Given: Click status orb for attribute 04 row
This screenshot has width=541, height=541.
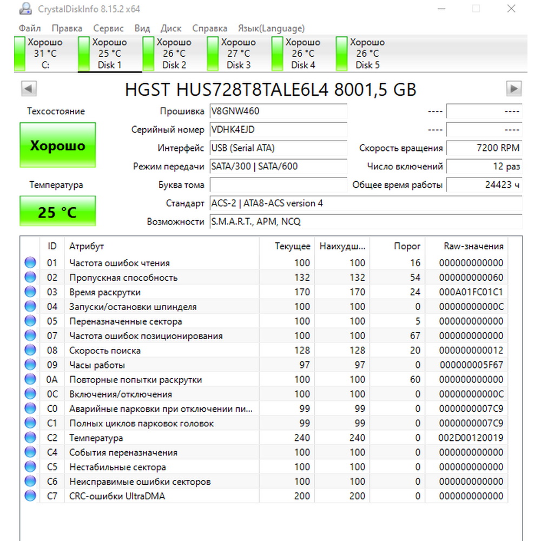Looking at the screenshot, I should click(x=30, y=306).
